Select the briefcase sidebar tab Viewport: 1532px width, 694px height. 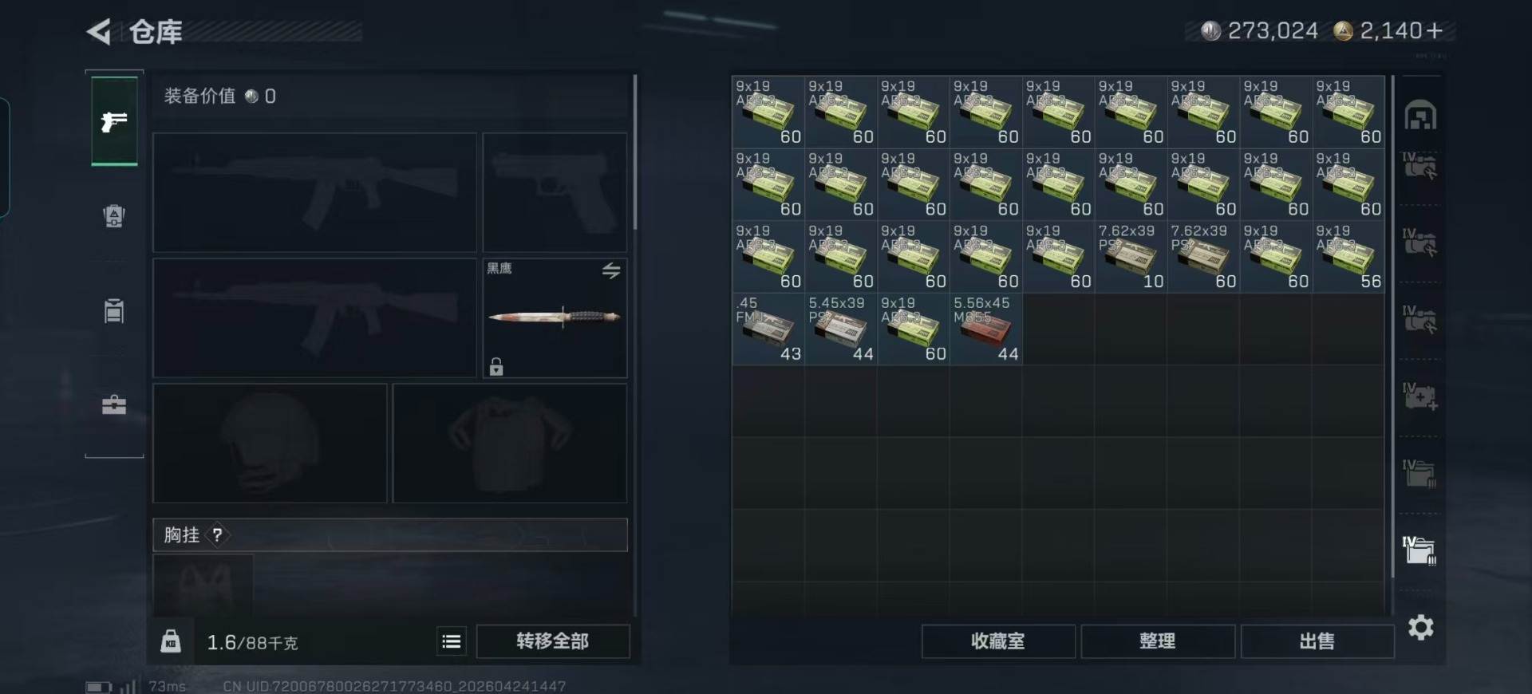[x=114, y=404]
